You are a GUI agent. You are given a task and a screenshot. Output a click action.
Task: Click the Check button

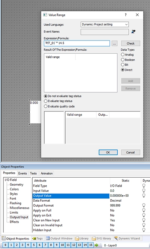tap(130, 43)
